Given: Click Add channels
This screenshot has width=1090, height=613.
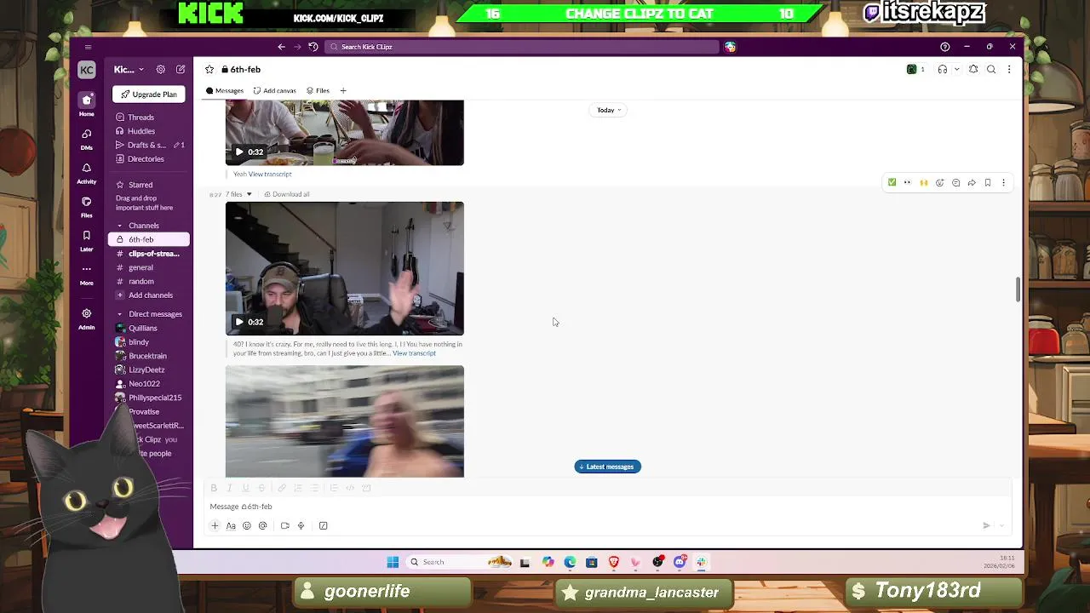Looking at the screenshot, I should point(150,295).
